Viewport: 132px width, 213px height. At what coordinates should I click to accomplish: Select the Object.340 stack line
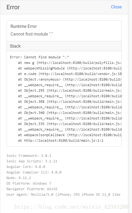(70, 113)
